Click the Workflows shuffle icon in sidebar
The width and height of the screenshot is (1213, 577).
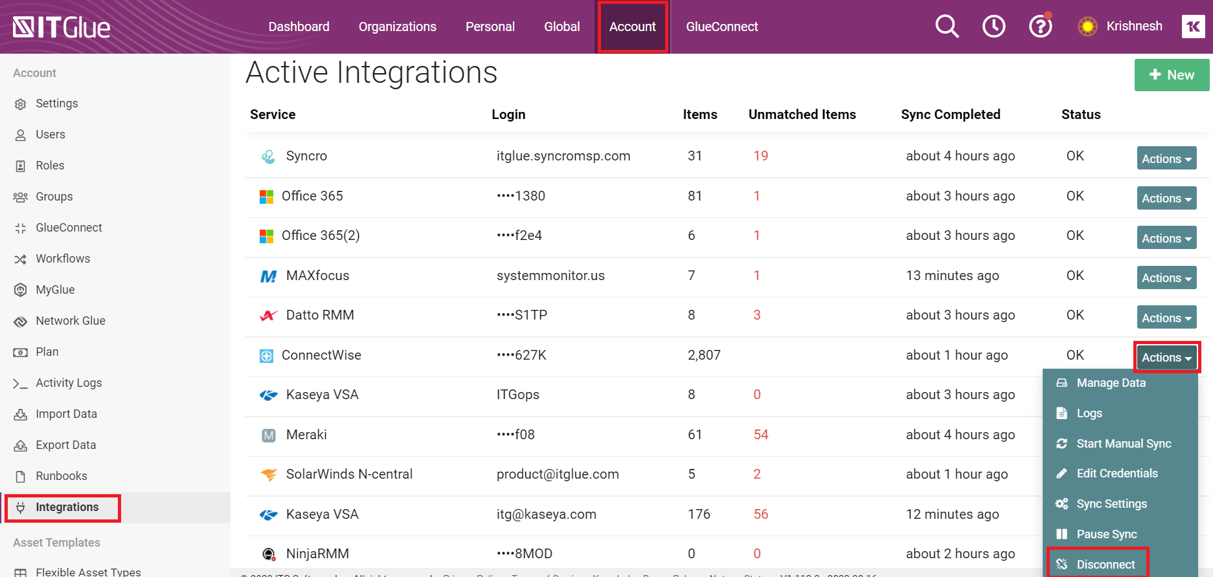click(x=21, y=259)
